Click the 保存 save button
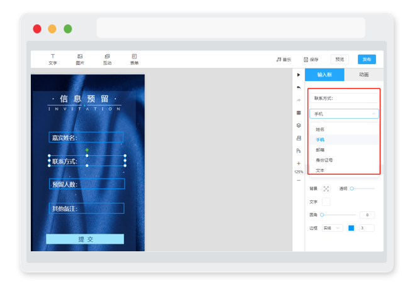 311,60
